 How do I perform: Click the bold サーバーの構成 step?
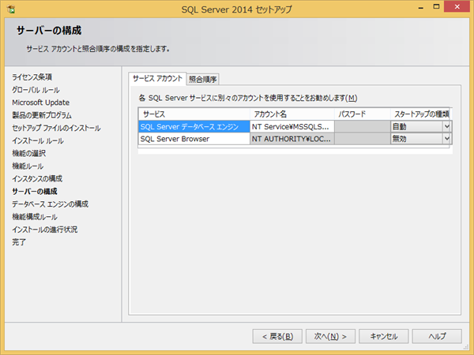click(35, 191)
